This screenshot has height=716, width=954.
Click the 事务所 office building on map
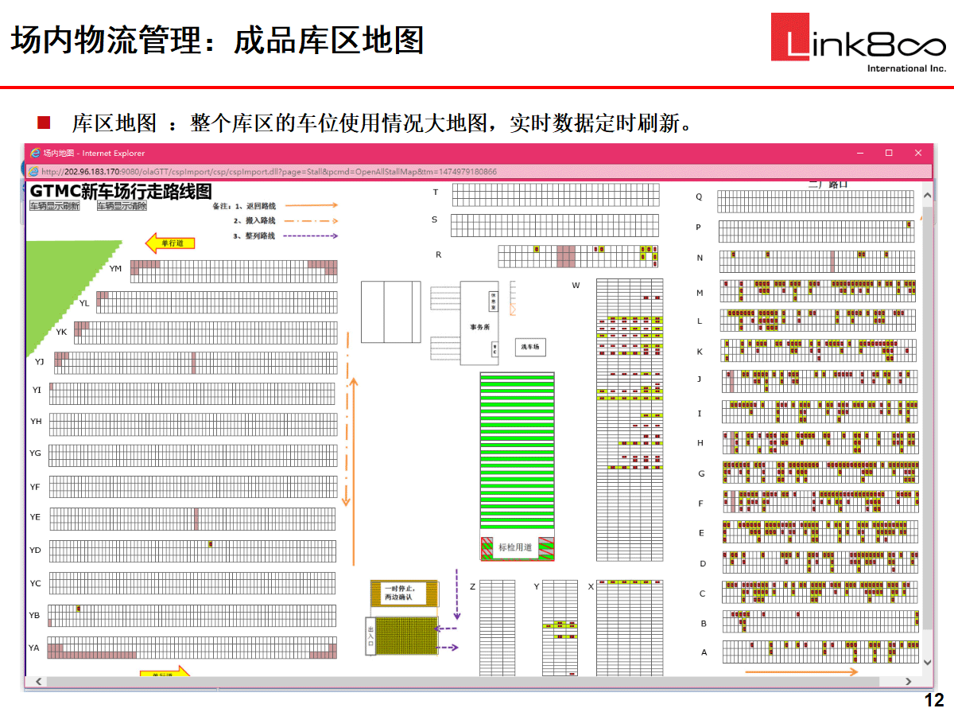pos(479,324)
